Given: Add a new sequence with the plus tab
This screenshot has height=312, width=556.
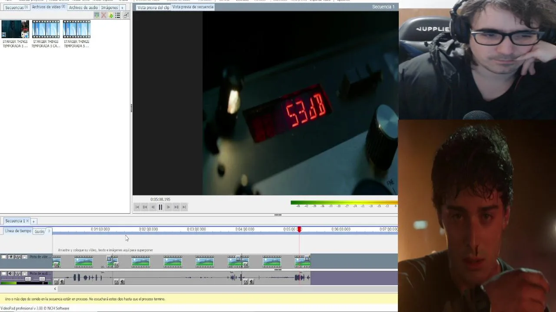Looking at the screenshot, I should tap(33, 221).
